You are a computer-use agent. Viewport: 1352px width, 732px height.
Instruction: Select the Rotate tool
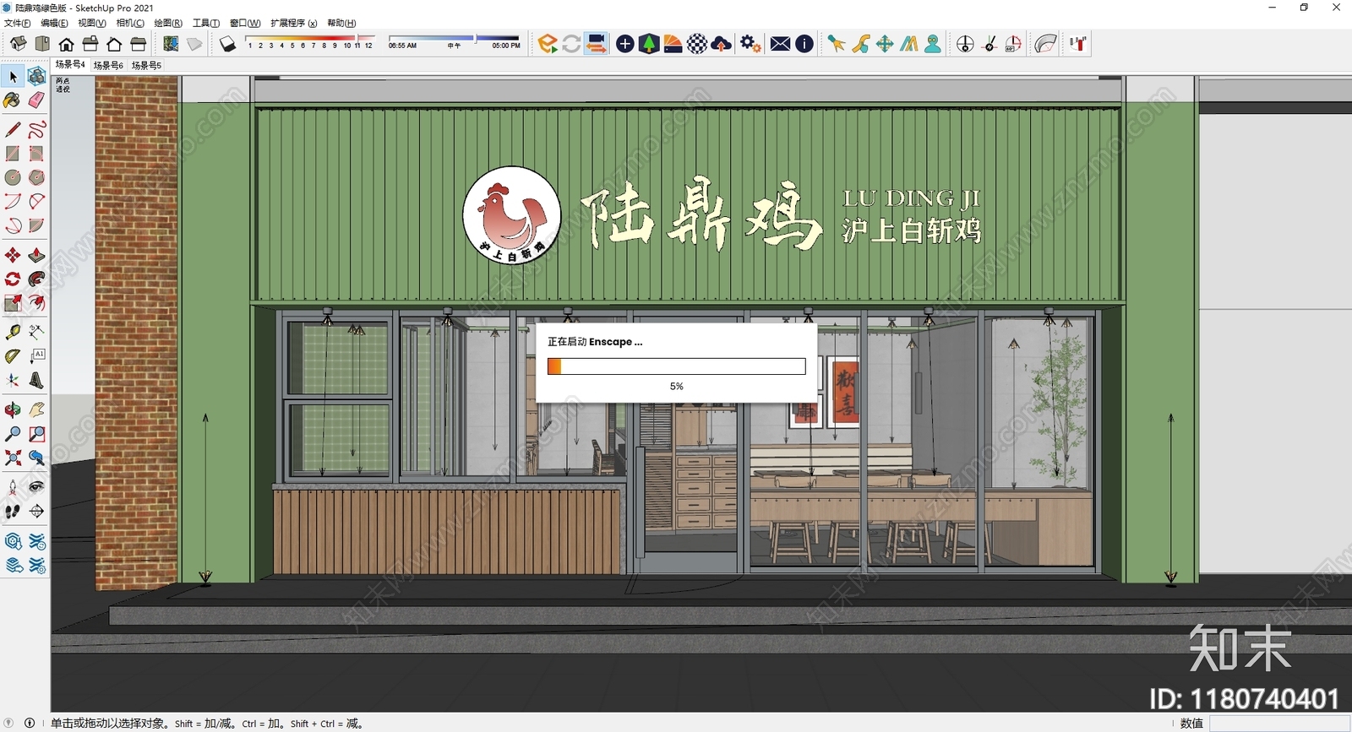(13, 279)
